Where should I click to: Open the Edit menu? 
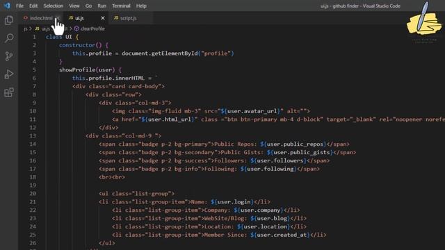click(33, 6)
